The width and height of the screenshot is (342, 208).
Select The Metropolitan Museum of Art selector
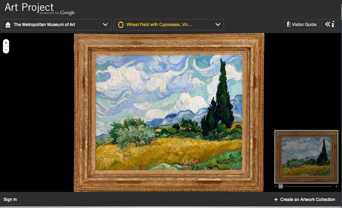tap(56, 25)
